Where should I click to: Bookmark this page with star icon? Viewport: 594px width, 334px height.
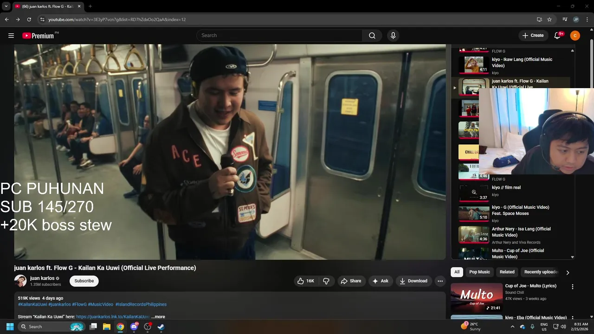(549, 19)
